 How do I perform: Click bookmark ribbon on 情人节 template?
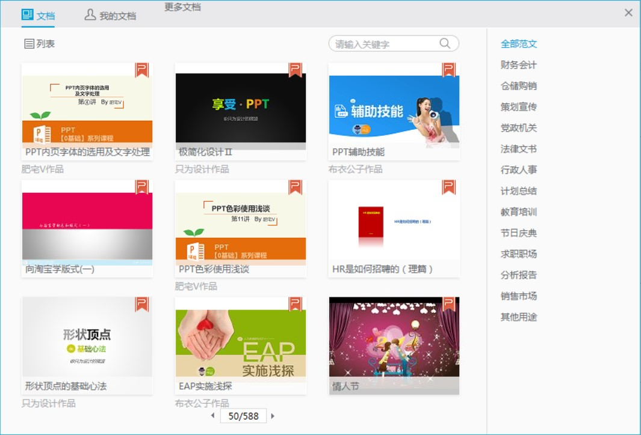tap(448, 304)
